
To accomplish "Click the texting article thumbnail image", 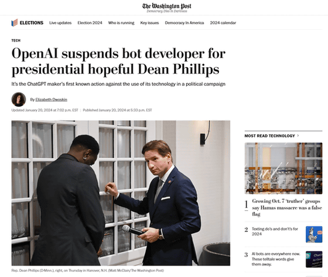I will point(314,234).
